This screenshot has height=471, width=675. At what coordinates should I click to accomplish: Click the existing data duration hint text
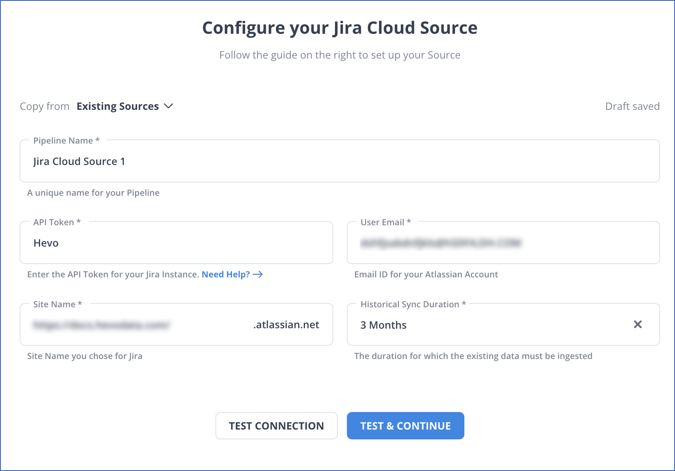pyautogui.click(x=473, y=356)
